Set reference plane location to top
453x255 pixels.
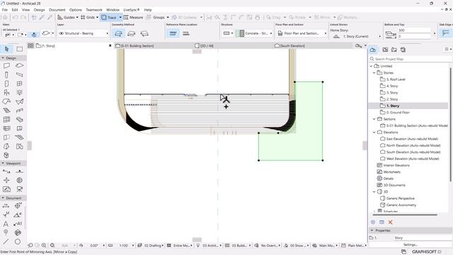(x=173, y=33)
